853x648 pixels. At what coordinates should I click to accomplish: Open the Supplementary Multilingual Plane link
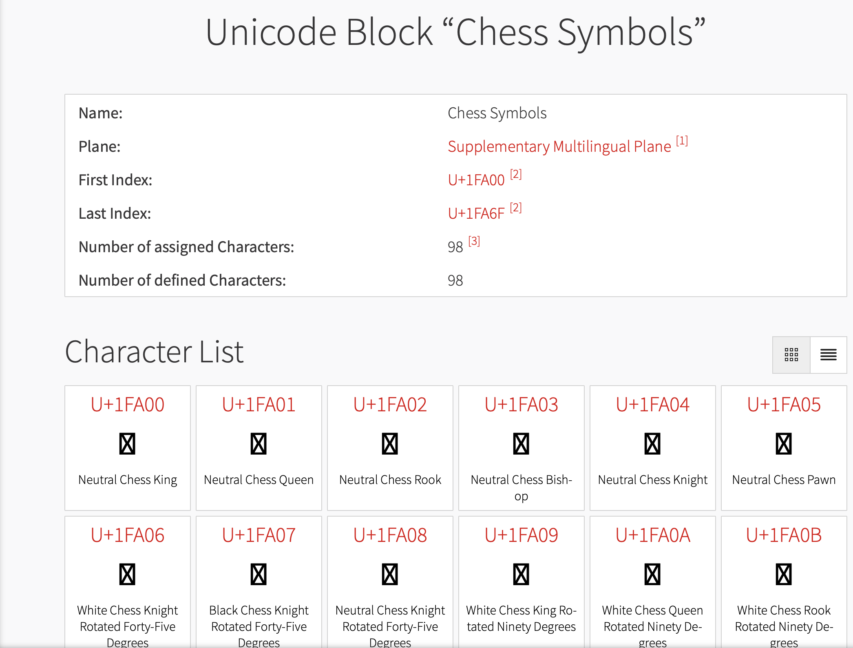(559, 146)
